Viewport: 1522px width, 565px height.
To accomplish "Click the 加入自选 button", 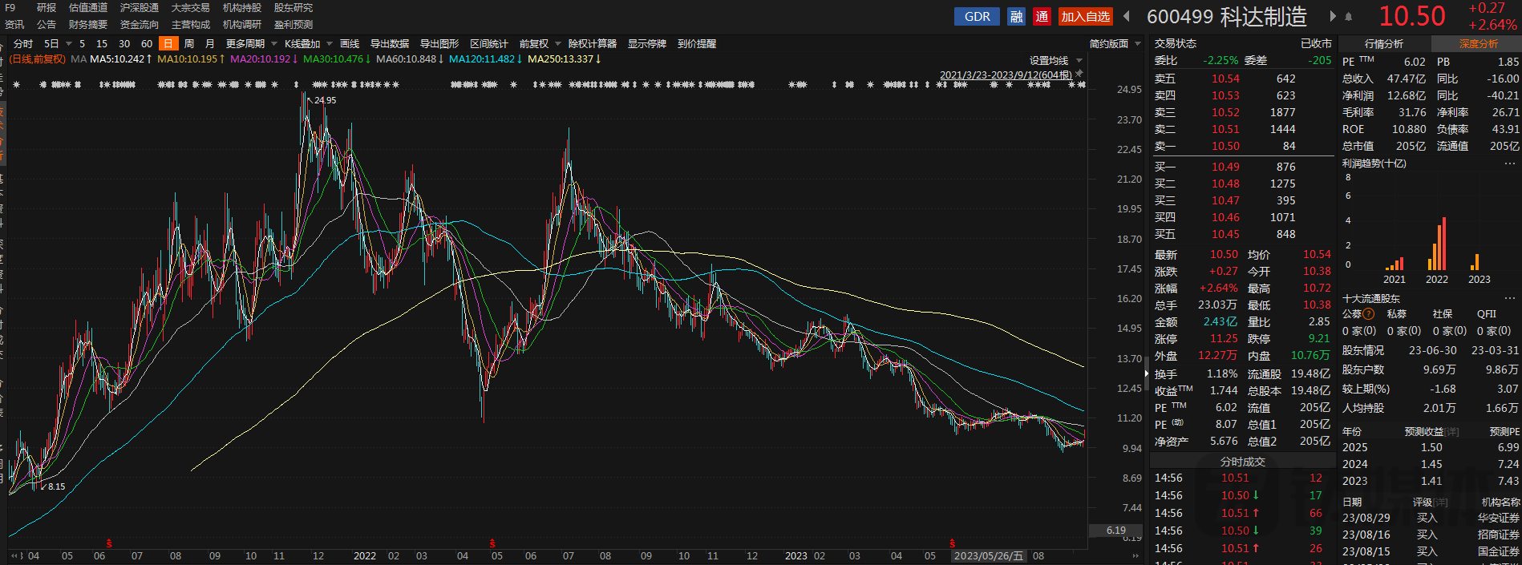I will tap(1085, 16).
